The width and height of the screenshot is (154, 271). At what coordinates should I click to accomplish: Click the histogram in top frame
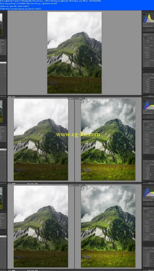click(x=149, y=18)
